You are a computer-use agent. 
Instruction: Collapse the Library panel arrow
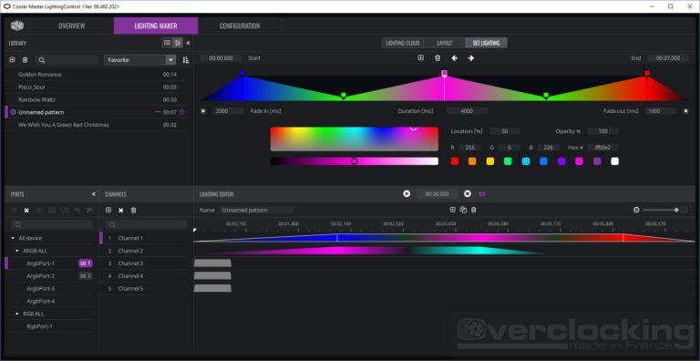188,43
